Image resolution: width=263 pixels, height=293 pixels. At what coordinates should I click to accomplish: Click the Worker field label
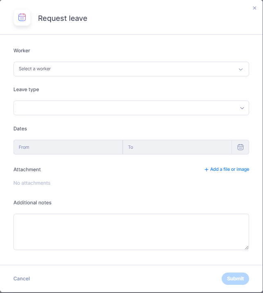click(22, 51)
